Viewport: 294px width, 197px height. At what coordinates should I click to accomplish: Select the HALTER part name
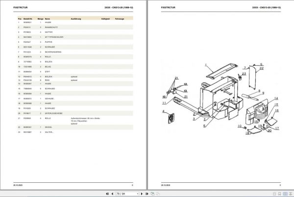(x=49, y=132)
